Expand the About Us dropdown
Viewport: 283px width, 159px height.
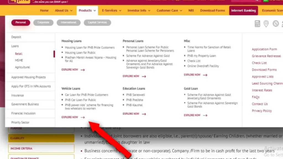click(64, 10)
